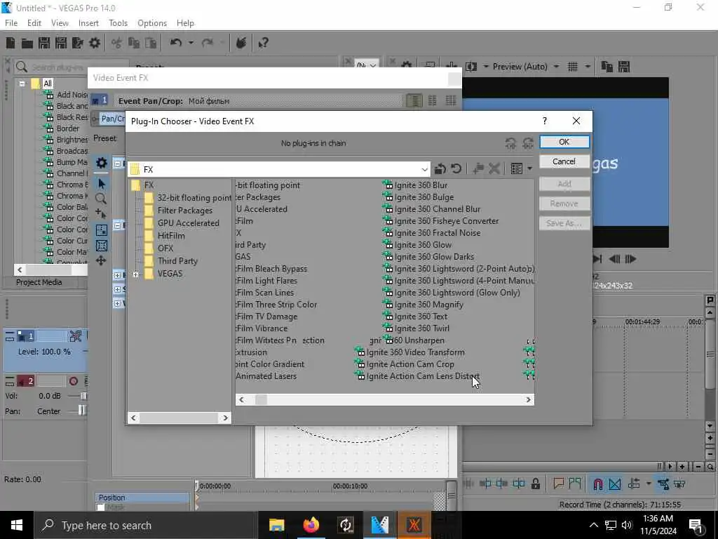Adjust the audio track Pan slider
The image size is (718, 539).
(81, 411)
